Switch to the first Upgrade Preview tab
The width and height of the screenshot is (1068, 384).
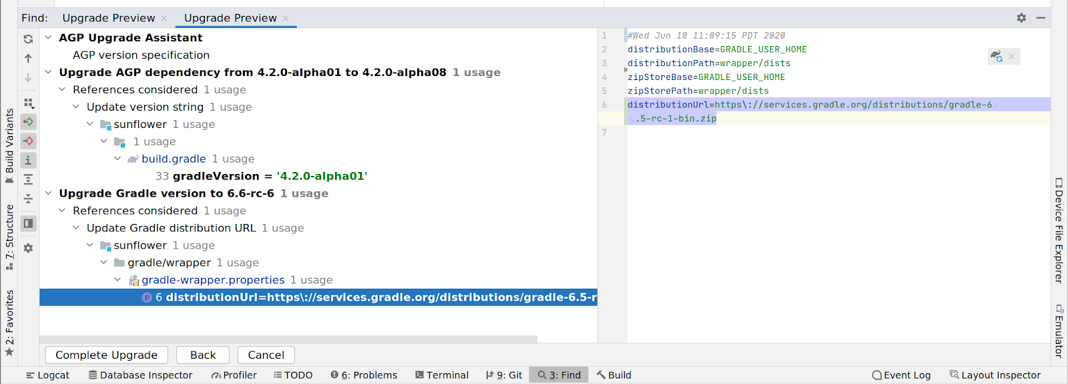click(x=108, y=18)
